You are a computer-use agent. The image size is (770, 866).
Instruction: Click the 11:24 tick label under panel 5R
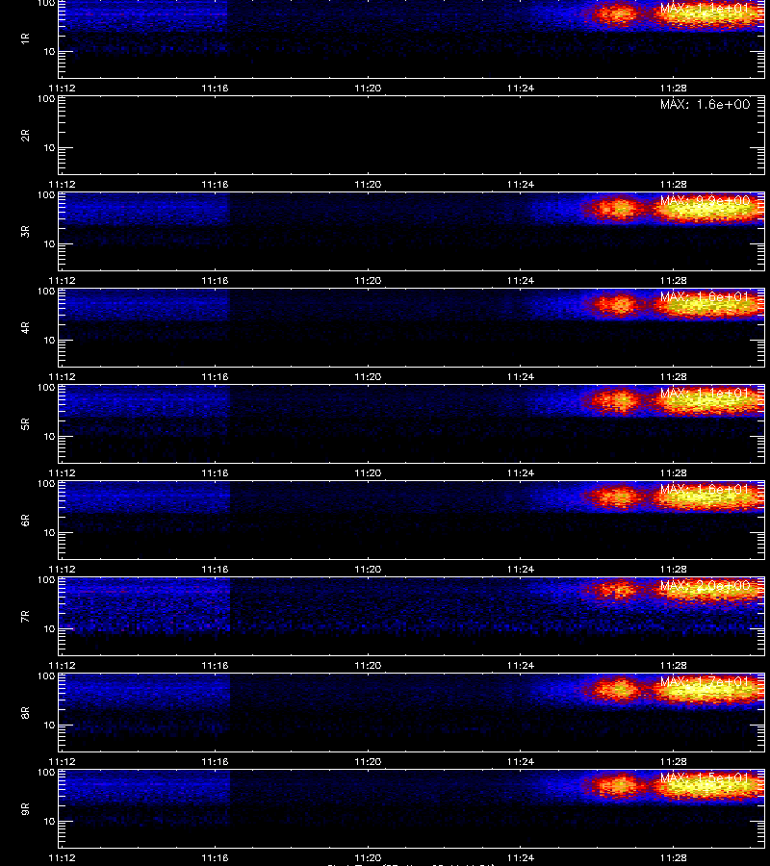click(521, 472)
